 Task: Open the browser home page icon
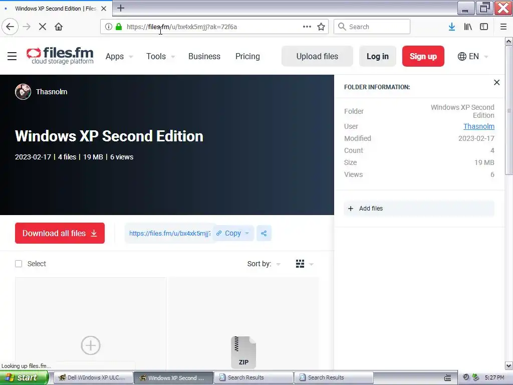[x=59, y=27]
